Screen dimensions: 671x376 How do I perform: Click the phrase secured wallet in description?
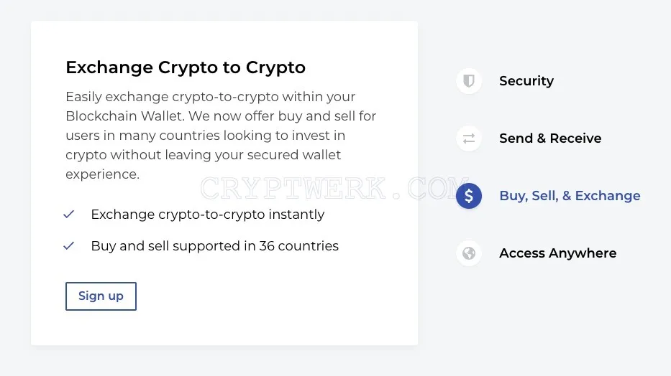pyautogui.click(x=293, y=155)
